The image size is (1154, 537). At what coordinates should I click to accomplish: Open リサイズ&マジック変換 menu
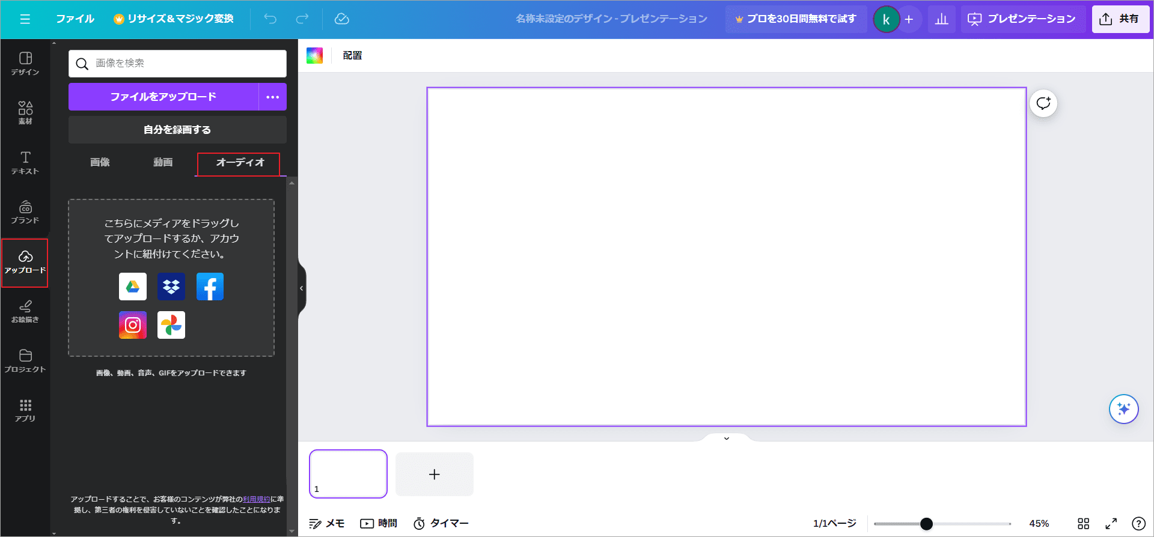pyautogui.click(x=174, y=19)
